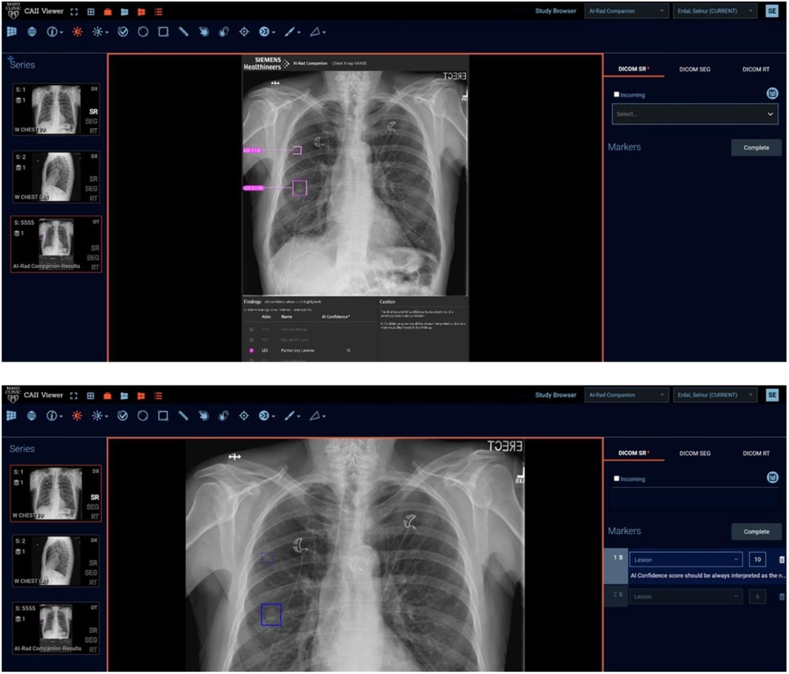Select rectangle annotation tool in Siemens report viewer

(x=163, y=31)
